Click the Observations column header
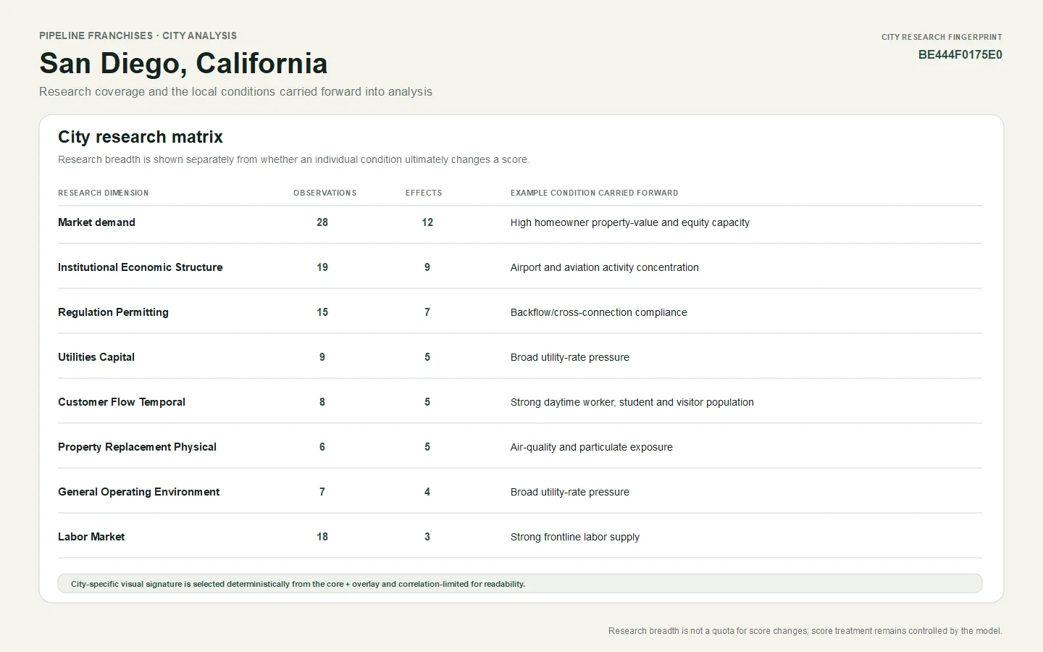1043x652 pixels. point(324,193)
